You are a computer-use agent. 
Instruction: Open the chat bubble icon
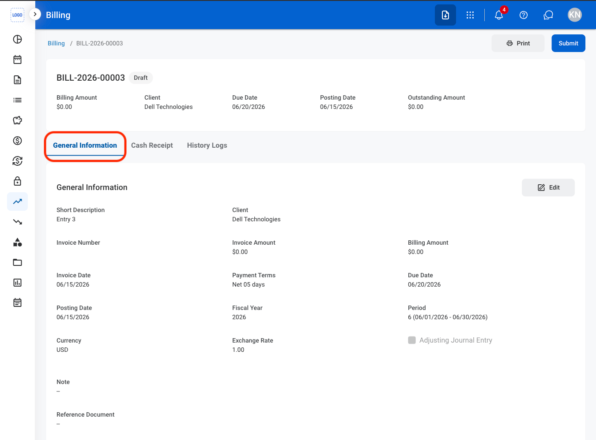coord(548,15)
